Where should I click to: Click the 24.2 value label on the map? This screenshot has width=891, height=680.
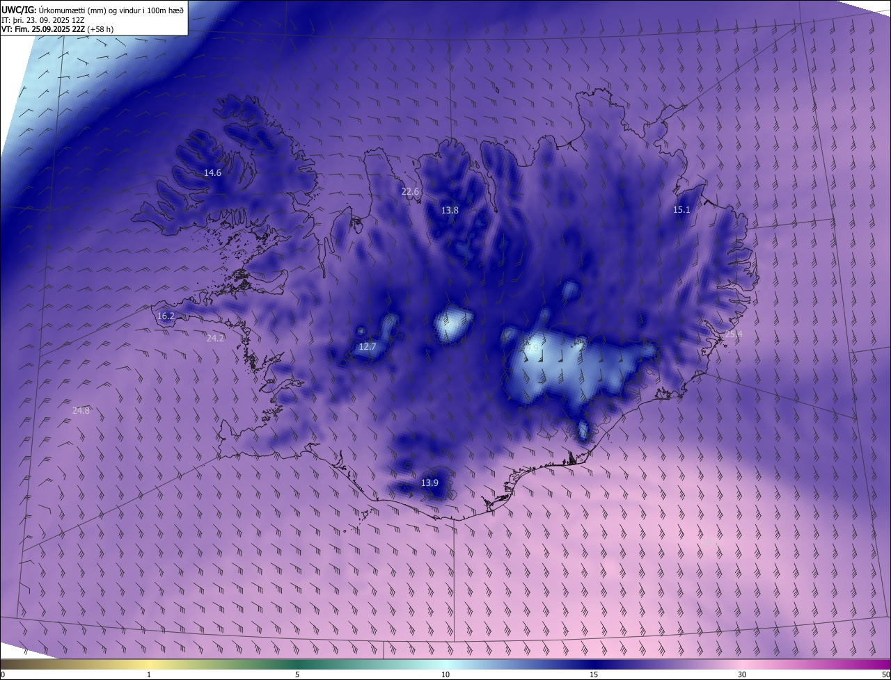pos(216,339)
